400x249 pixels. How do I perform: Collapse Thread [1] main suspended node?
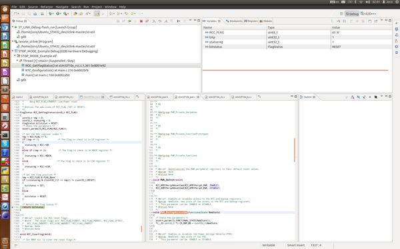[x=17, y=61]
